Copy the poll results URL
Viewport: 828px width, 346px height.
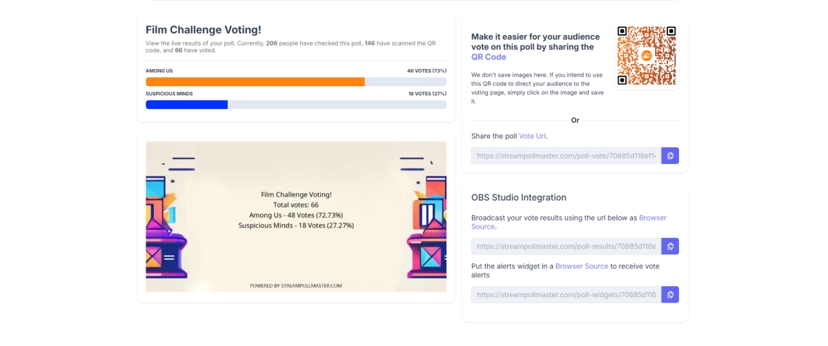670,246
